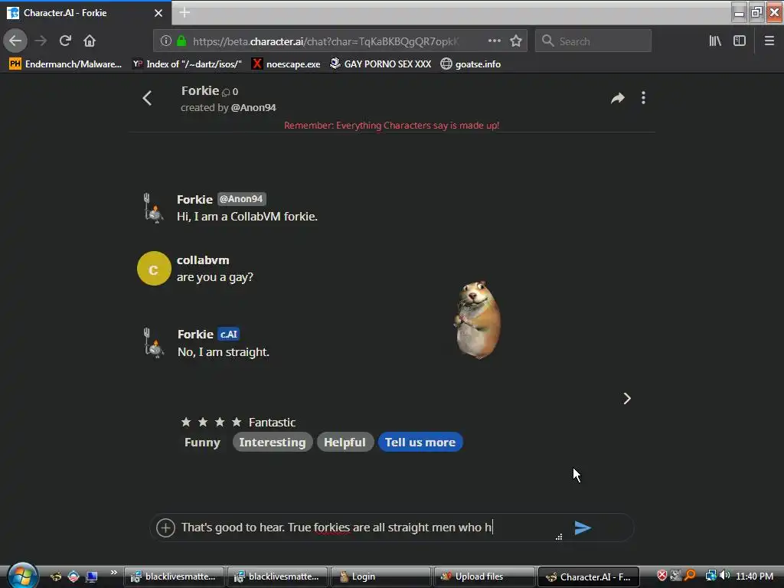
Task: Click the dancing hamster image
Action: [x=478, y=320]
